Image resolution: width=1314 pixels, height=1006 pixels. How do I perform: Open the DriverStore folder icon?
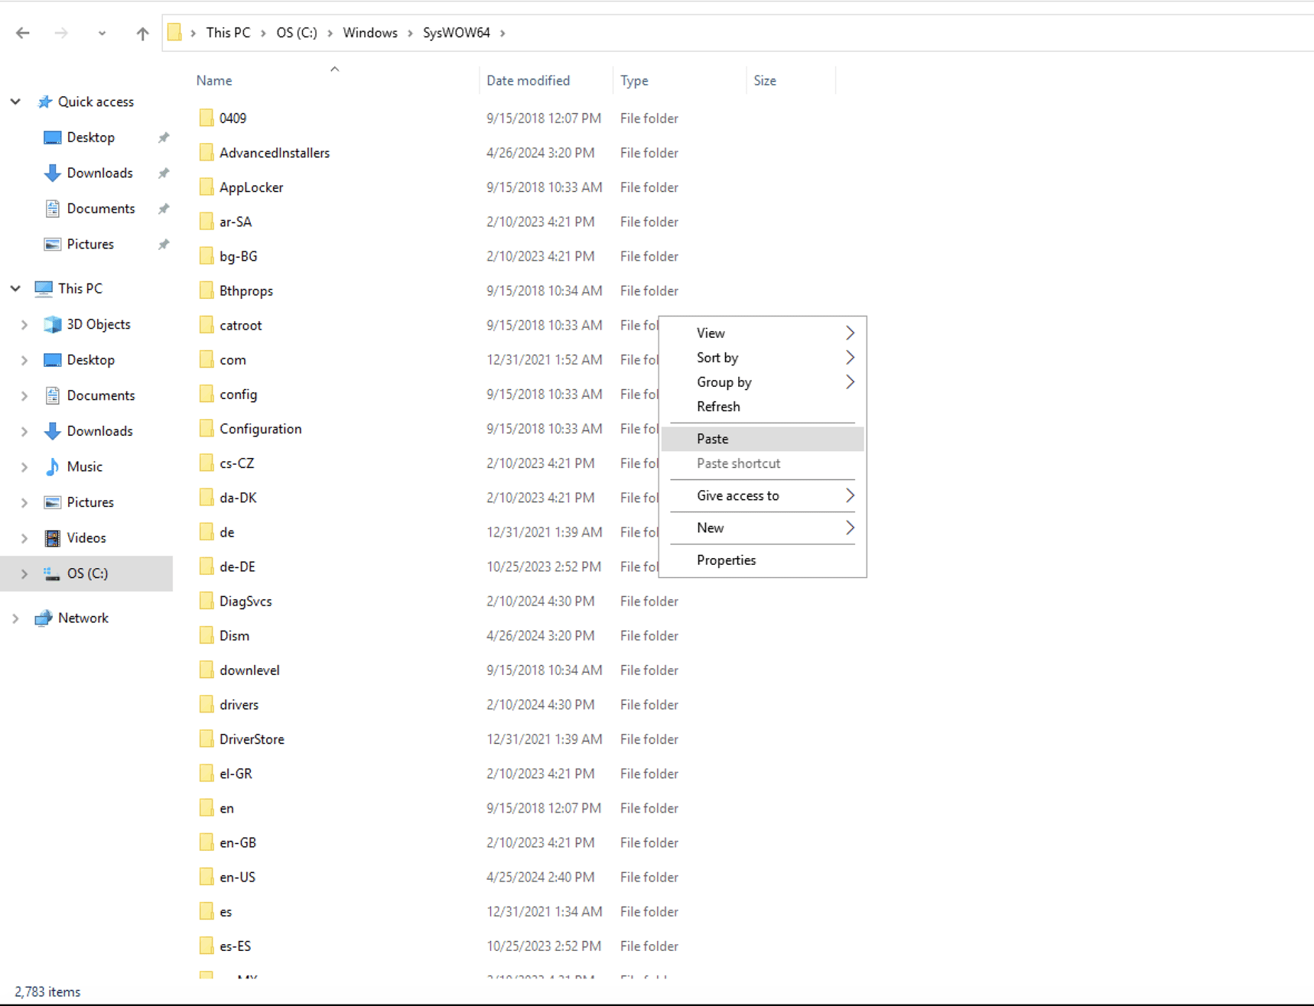pos(206,738)
